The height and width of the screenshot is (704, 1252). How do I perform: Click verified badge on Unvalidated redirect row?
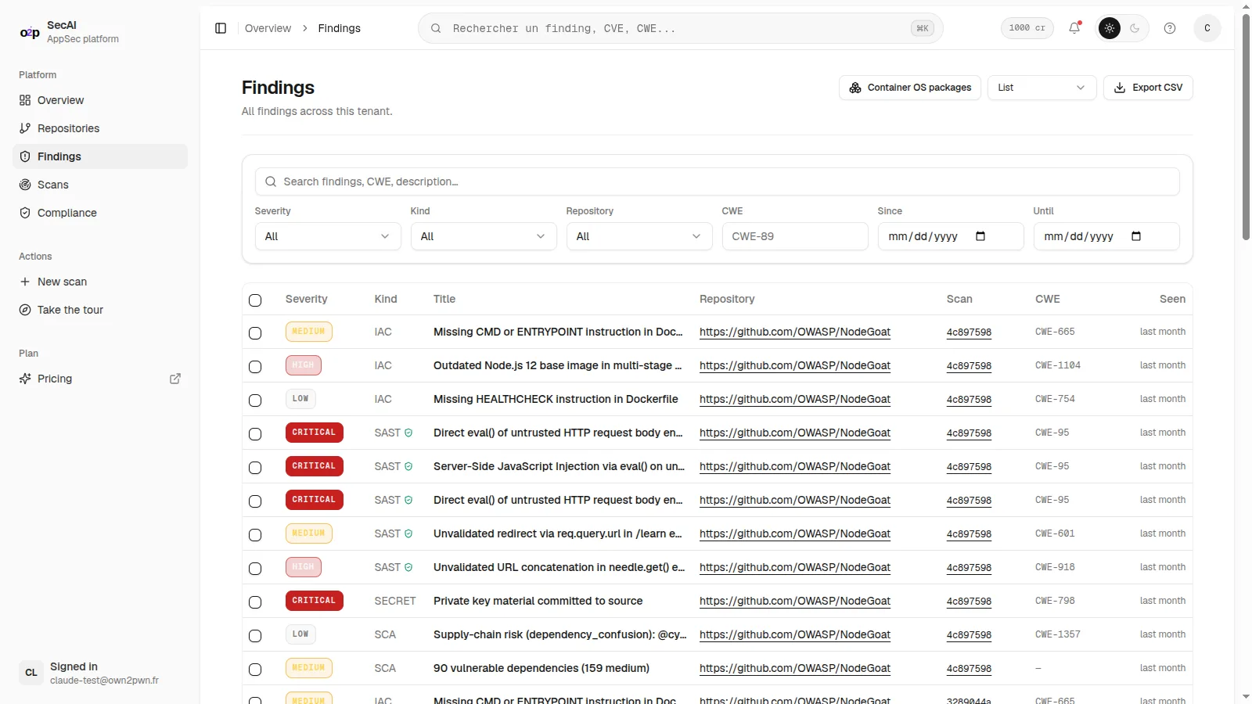(408, 533)
